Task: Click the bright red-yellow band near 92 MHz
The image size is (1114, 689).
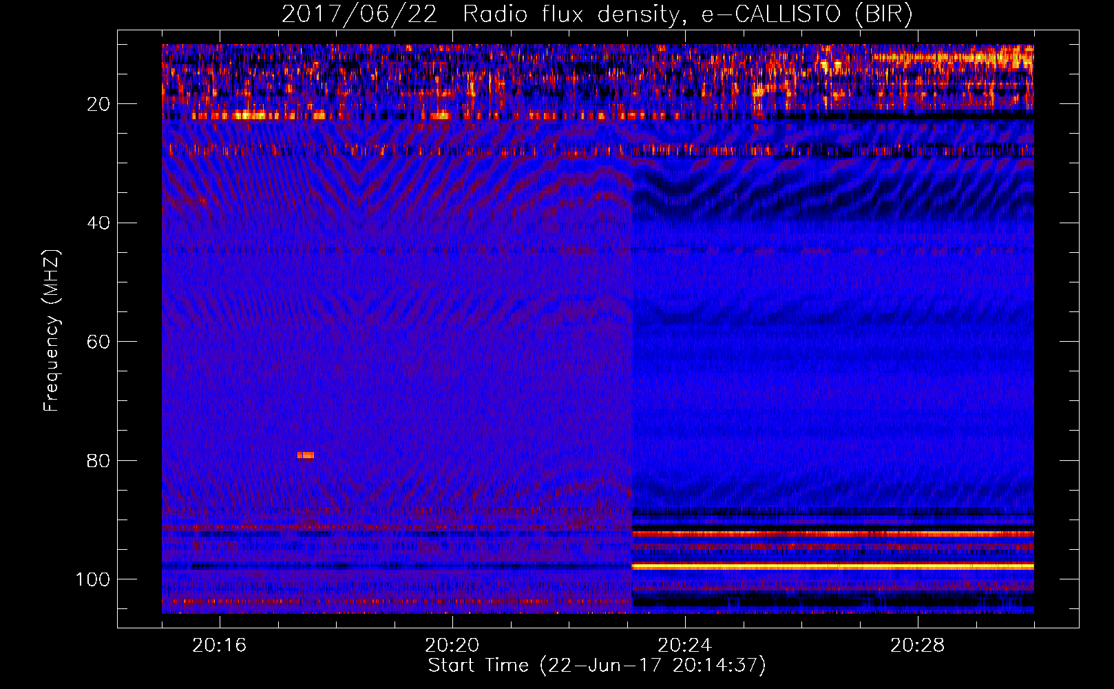Action: coord(833,533)
